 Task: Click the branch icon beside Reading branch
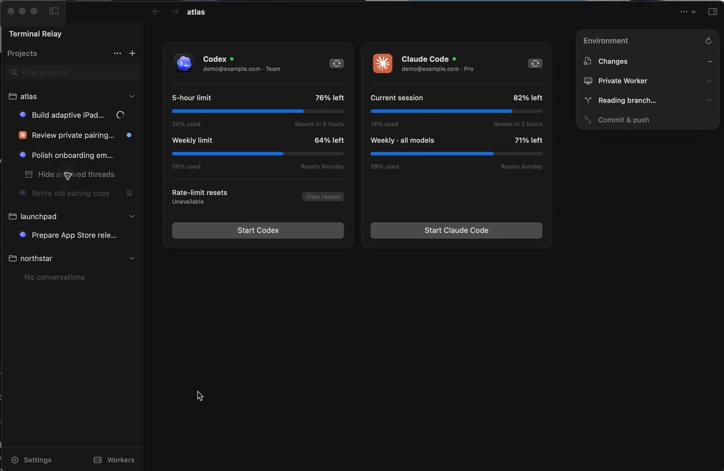pyautogui.click(x=588, y=100)
